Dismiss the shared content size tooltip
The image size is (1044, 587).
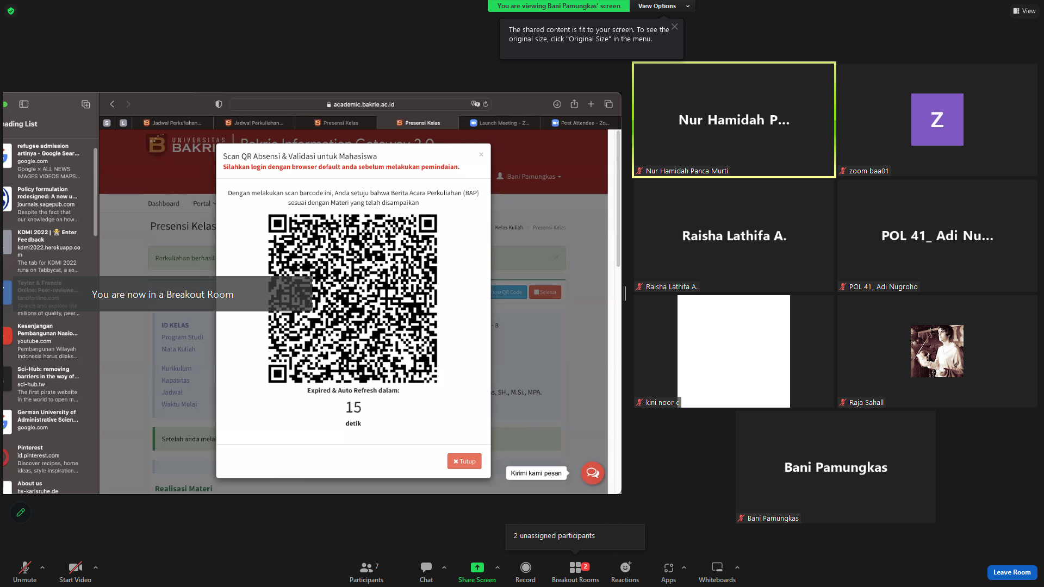(x=675, y=27)
